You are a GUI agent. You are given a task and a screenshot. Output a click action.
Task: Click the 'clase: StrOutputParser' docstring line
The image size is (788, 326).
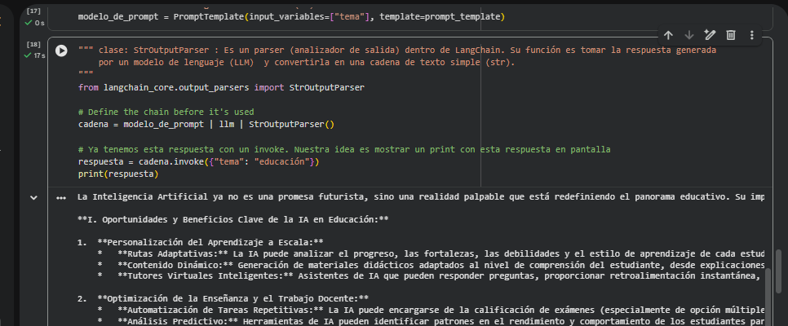coord(397,51)
